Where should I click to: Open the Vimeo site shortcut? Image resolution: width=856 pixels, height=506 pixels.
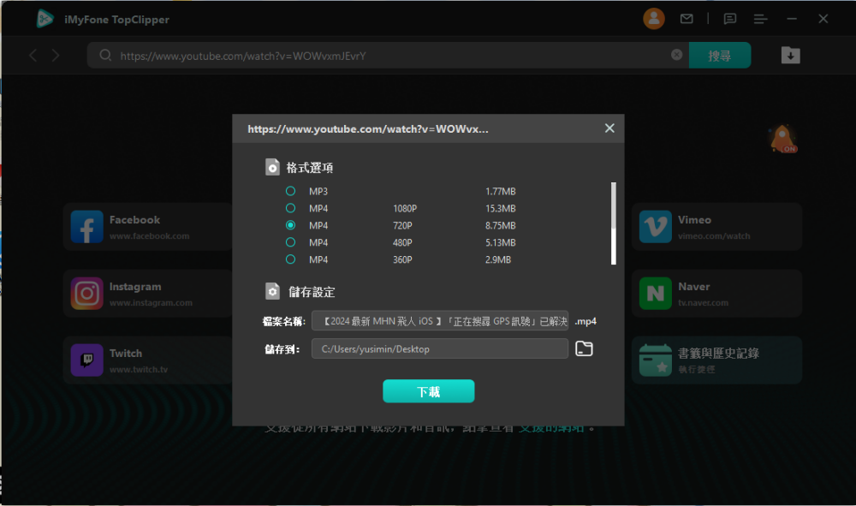(716, 227)
